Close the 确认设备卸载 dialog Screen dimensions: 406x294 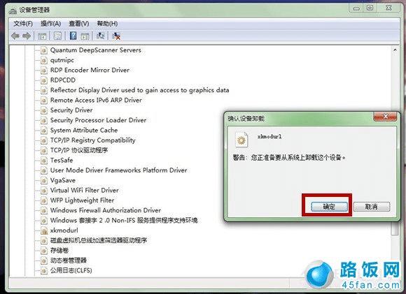point(385,117)
